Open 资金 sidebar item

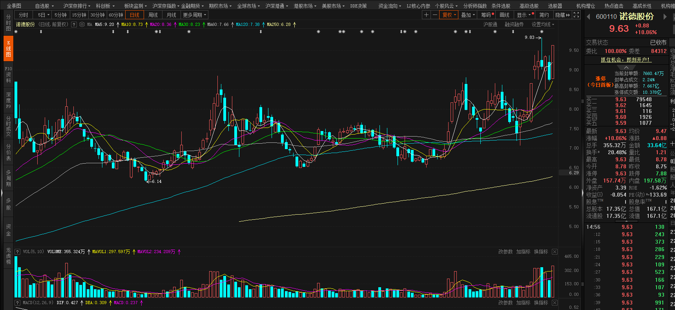8,230
